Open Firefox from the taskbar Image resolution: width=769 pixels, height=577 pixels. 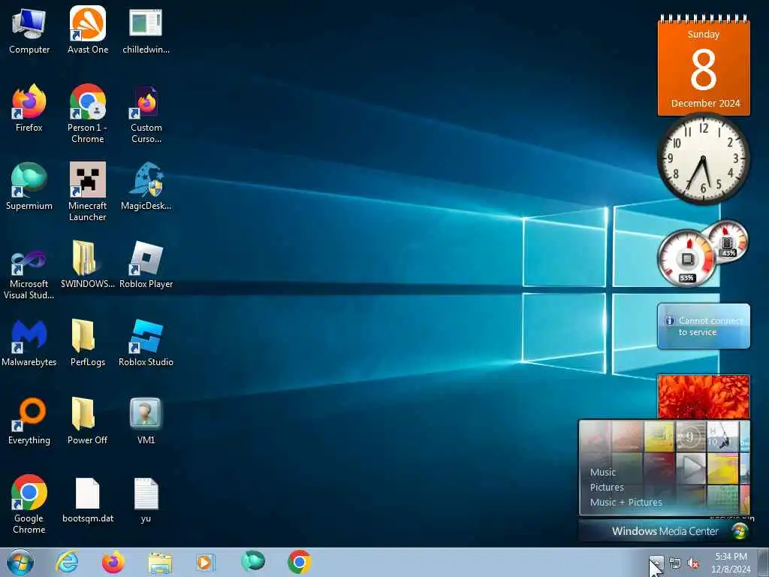tap(113, 562)
